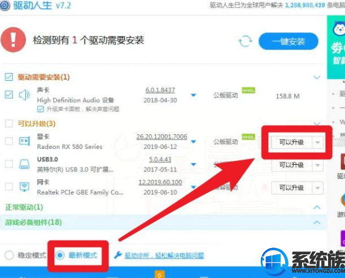Open the 声卡 version dropdown arrow
345x278 pixels.
[x=194, y=95]
